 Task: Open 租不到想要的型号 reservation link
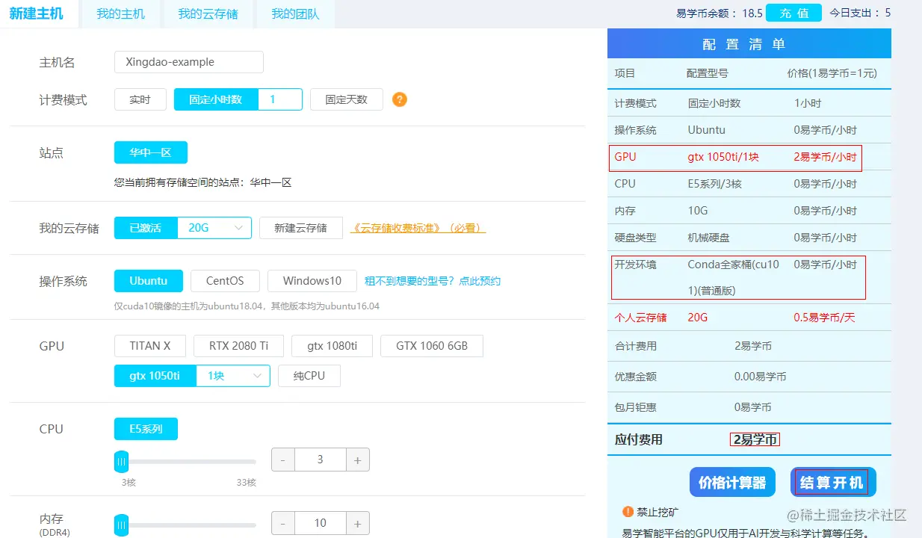[x=433, y=281]
